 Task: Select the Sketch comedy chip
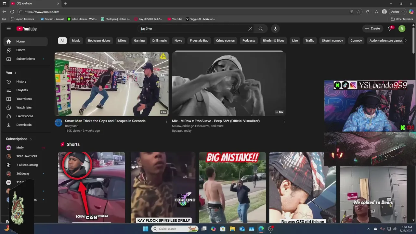(332, 41)
